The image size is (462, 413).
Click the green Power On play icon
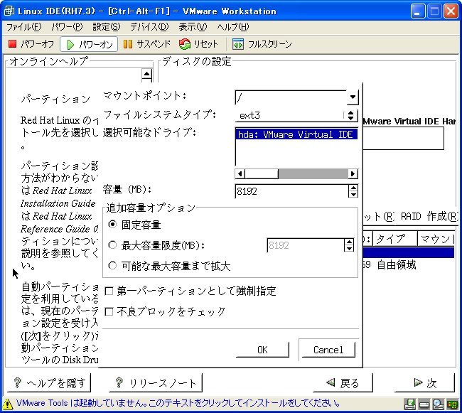(x=70, y=45)
